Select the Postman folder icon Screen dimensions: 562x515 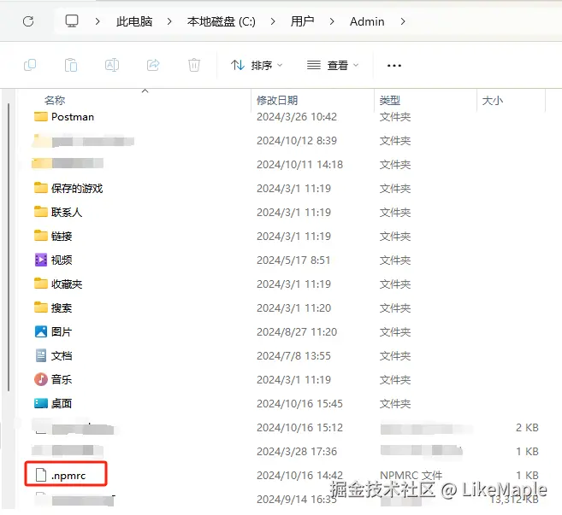41,117
